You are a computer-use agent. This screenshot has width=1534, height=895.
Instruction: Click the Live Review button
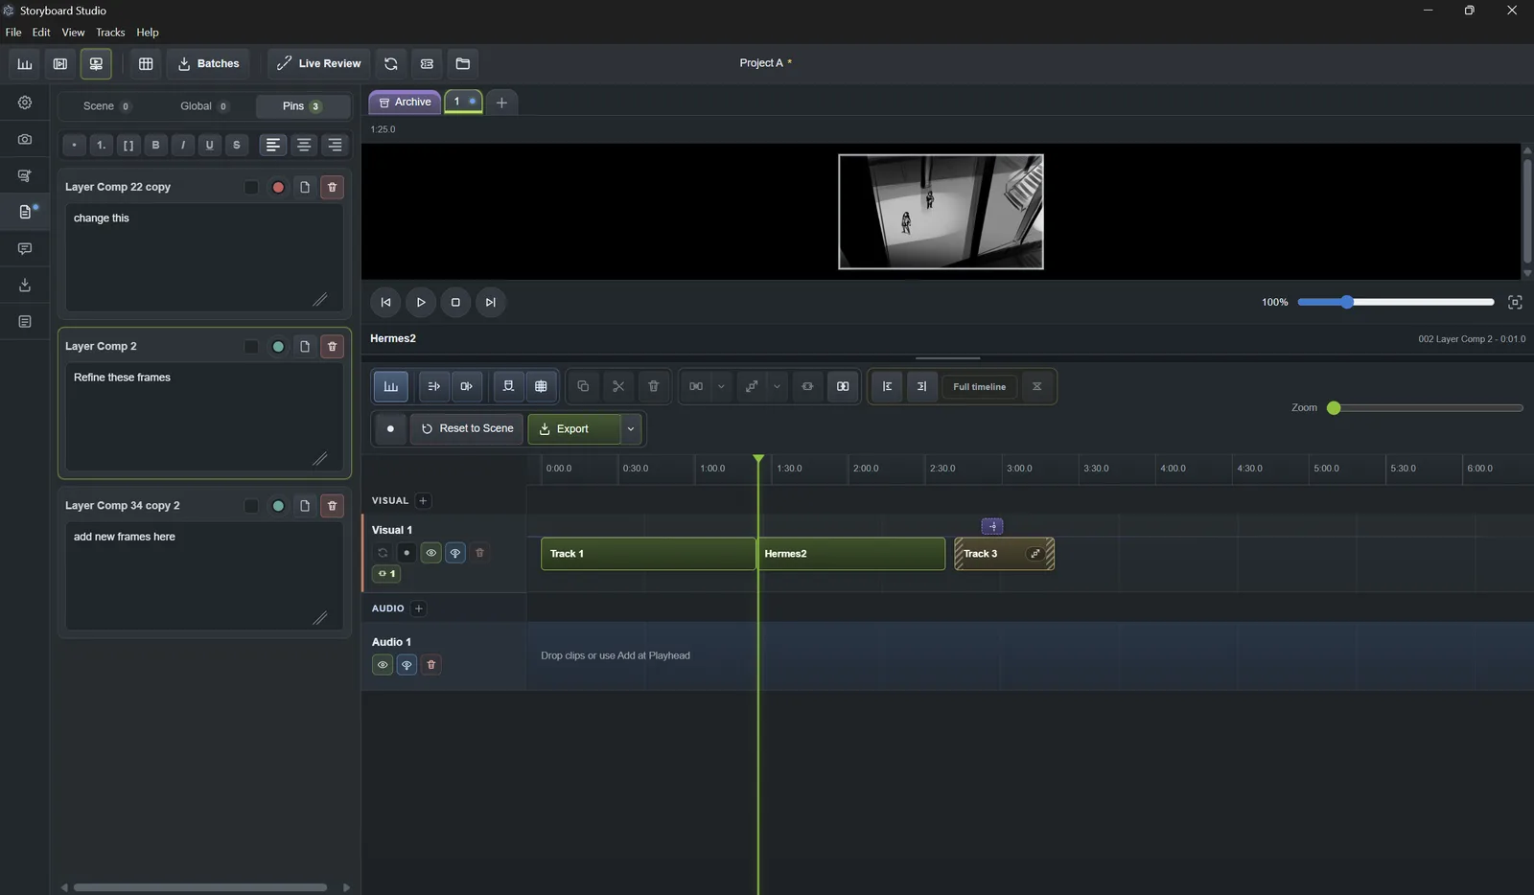[318, 63]
